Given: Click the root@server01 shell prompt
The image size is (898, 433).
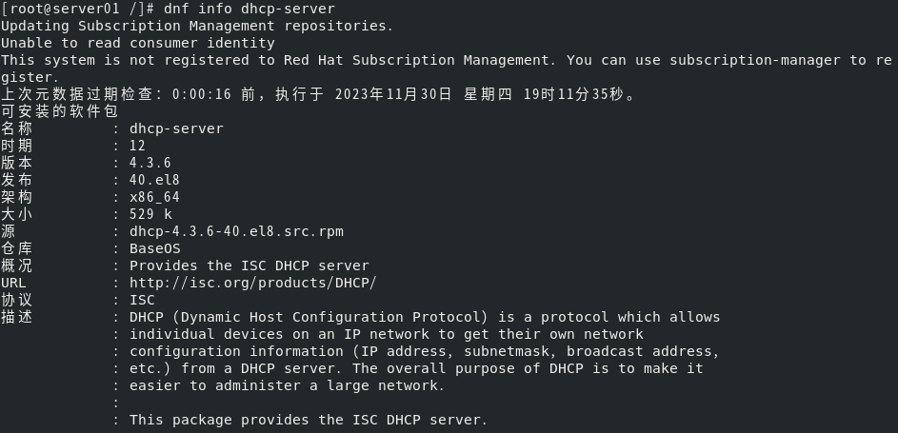Looking at the screenshot, I should pyautogui.click(x=57, y=9).
